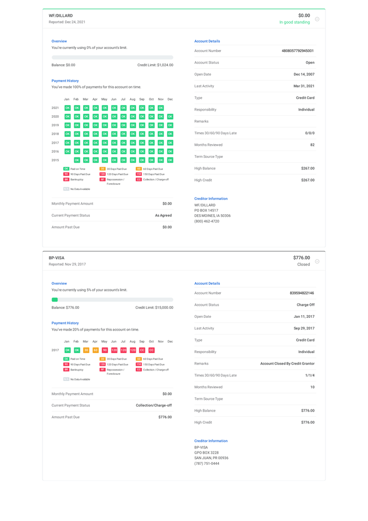This screenshot has width=368, height=521.
Task: Click the 'Closed' status on BP-VISA card
Action: coord(303,265)
